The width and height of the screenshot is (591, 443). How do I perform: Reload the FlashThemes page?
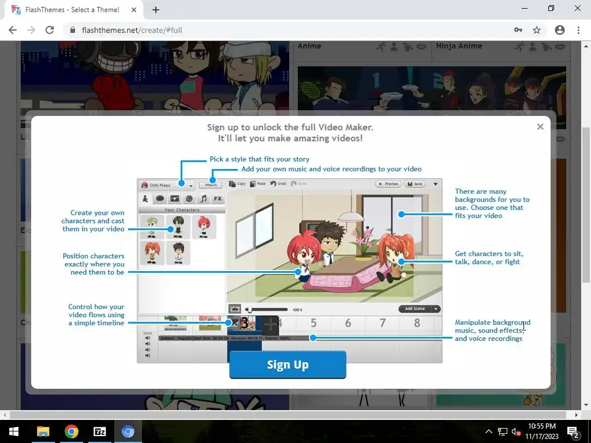pos(50,30)
